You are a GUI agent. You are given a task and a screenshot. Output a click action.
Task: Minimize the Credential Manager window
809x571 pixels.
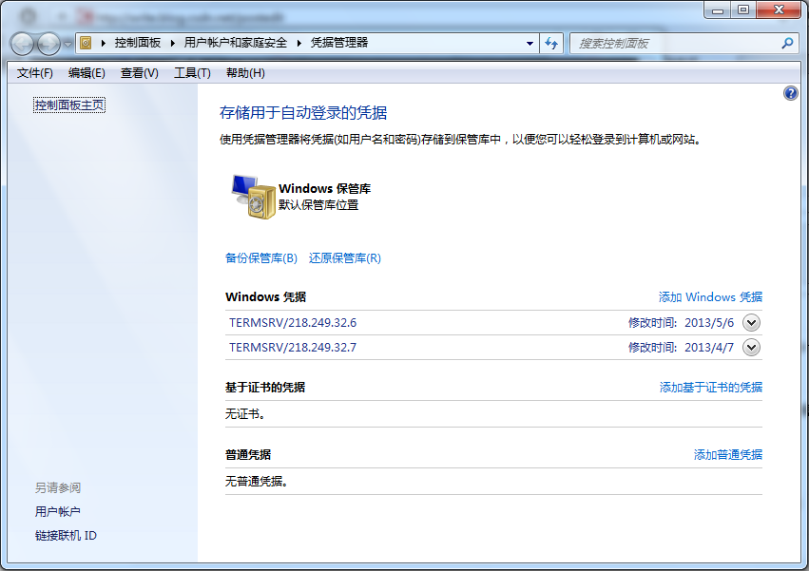[717, 10]
